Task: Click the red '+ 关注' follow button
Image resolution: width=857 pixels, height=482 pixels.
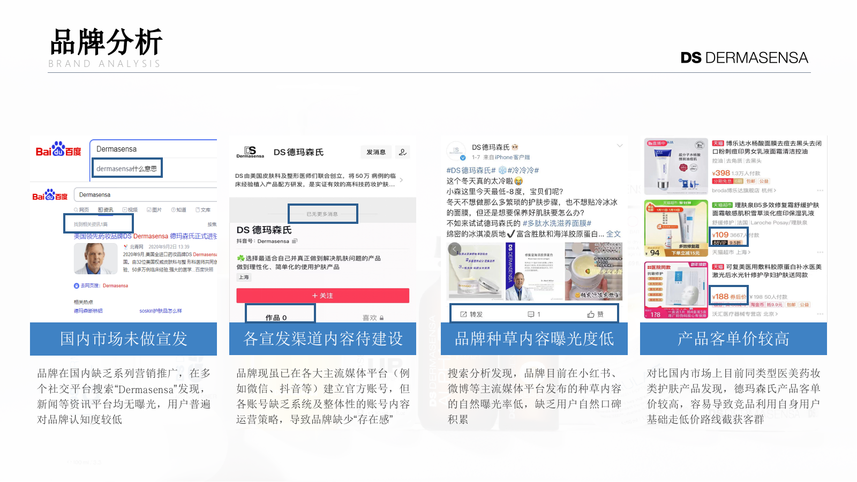Action: tap(323, 296)
